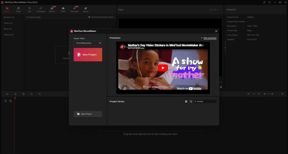Open the Text tab
Screen dimensions: 288x154
click(x=29, y=10)
